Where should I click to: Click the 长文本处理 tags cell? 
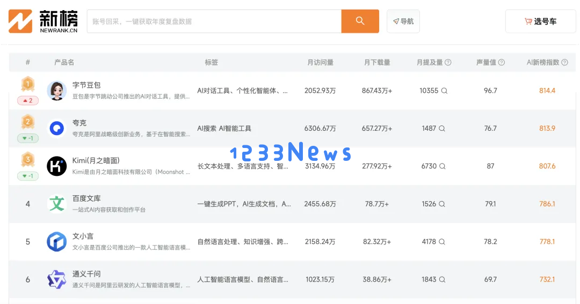243,166
